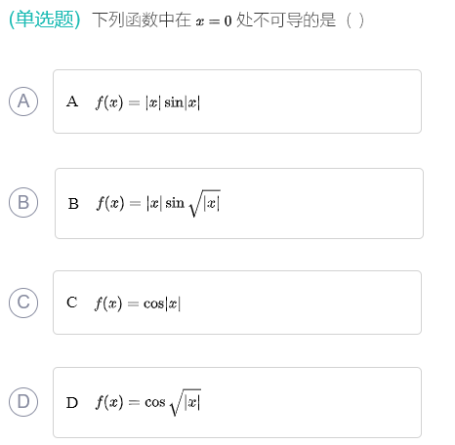Click the letter D inside fourth card
Viewport: 455px width, 445px height.
point(72,403)
